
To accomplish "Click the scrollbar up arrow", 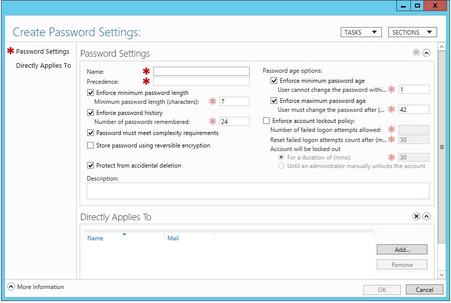I will tap(441, 47).
